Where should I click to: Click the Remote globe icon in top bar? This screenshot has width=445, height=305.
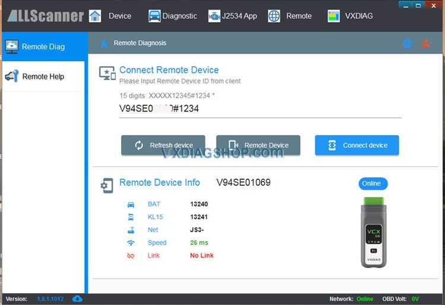click(274, 16)
